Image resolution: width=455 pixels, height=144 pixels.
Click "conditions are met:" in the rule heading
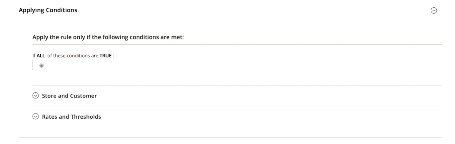pos(157,37)
